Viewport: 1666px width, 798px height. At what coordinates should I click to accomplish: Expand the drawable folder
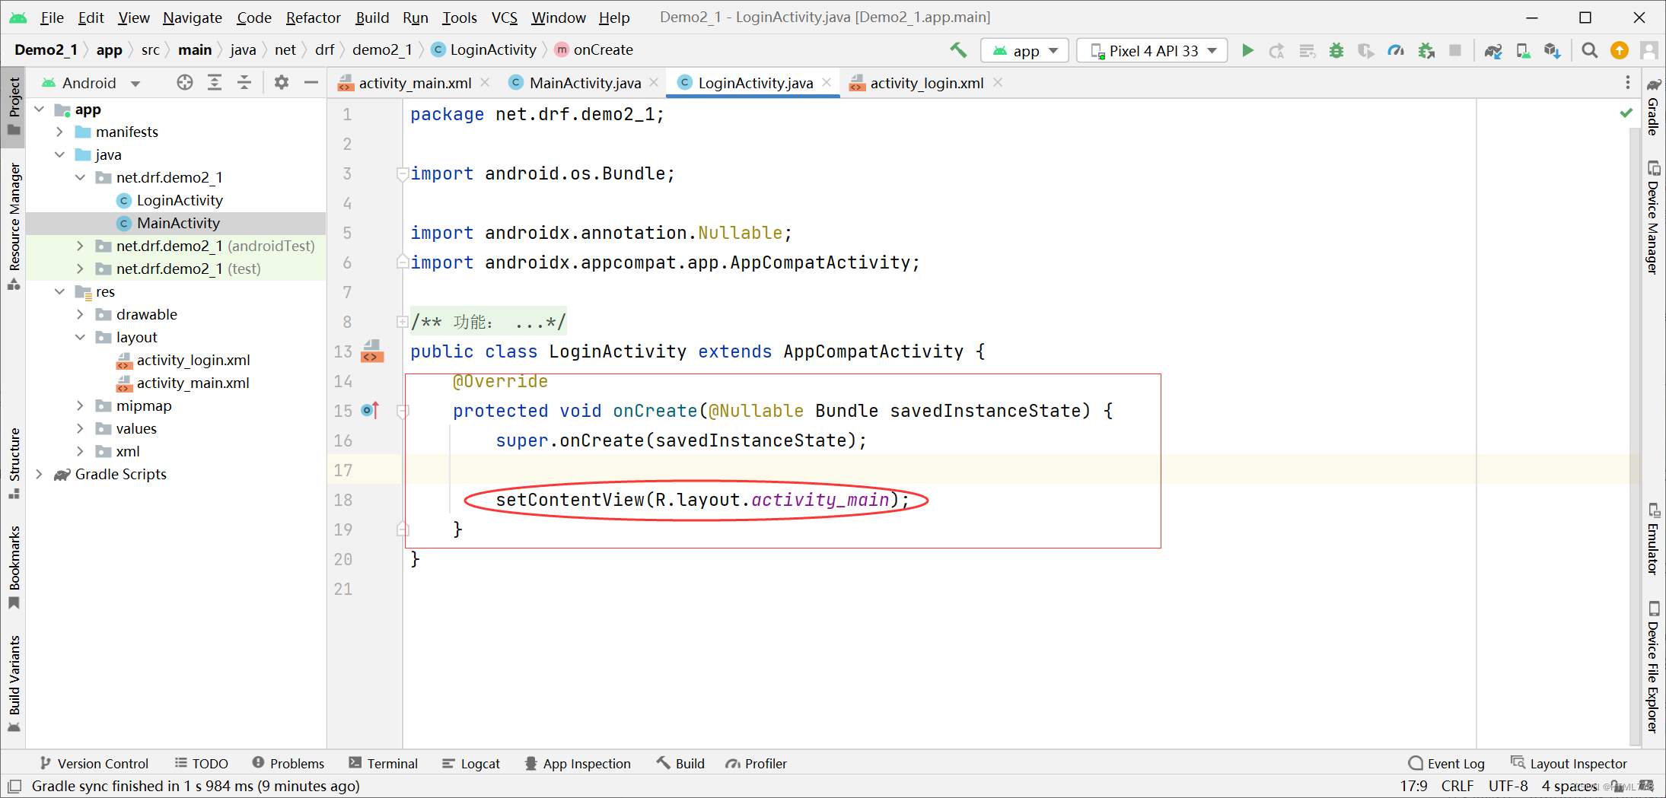[x=80, y=314]
